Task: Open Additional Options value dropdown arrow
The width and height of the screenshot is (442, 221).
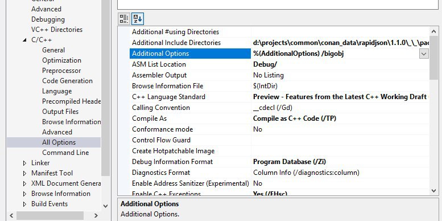Action: [x=424, y=54]
